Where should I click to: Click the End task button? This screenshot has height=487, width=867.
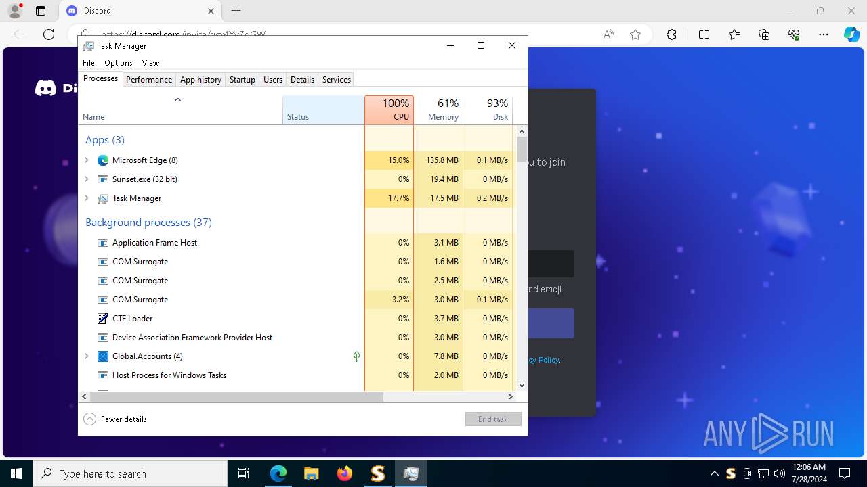[x=493, y=419]
